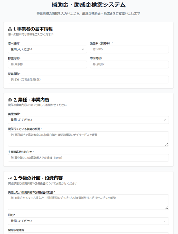The height and width of the screenshot is (234, 178).
Task: Click the chevron arrow in 目的 field
Action: [165, 221]
